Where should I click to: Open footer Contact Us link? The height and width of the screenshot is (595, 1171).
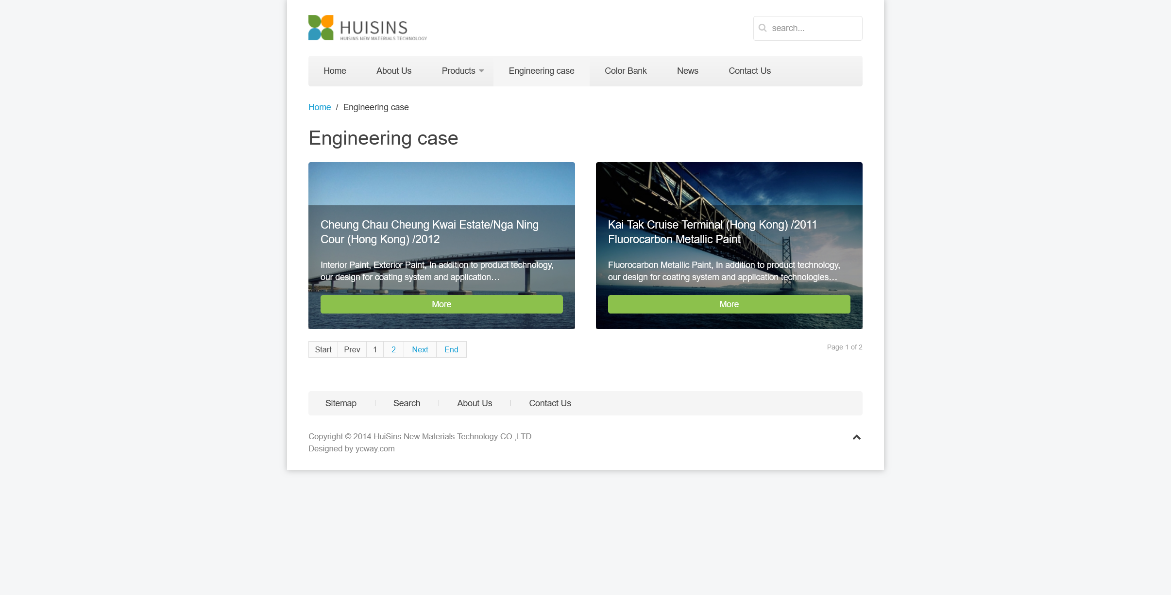(550, 403)
